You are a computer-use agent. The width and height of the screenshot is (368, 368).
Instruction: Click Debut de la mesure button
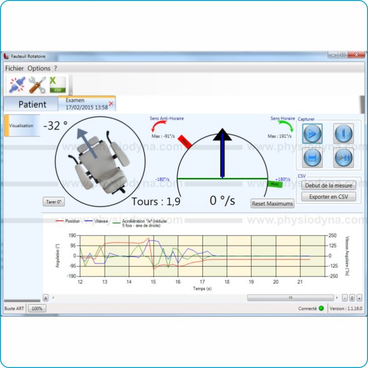point(328,185)
